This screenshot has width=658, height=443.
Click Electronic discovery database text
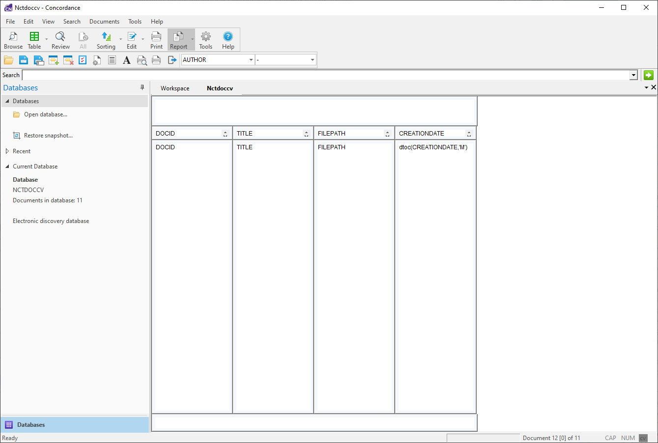click(51, 221)
